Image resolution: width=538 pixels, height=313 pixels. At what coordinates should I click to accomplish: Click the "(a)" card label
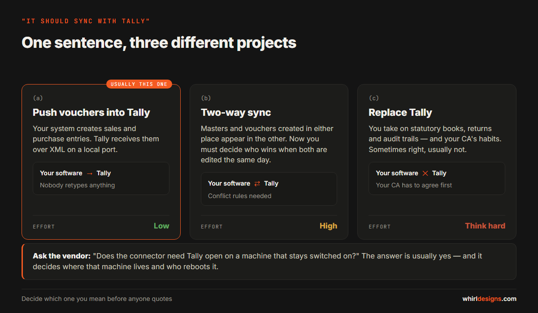click(x=38, y=98)
